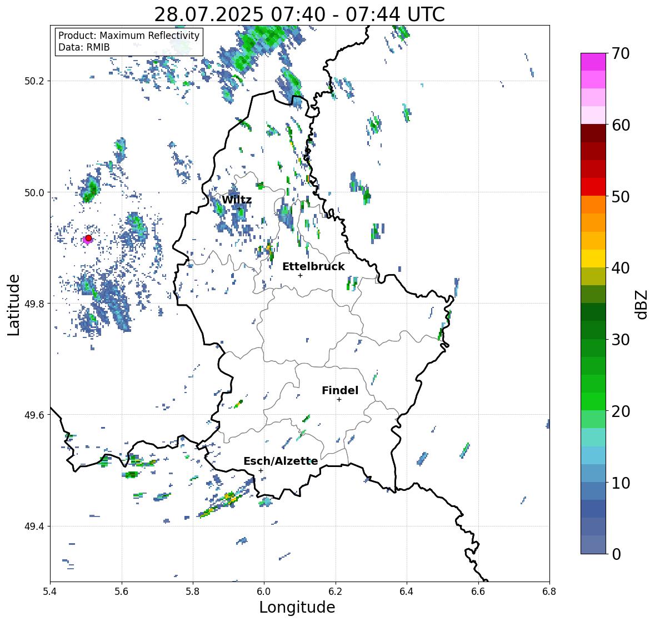Viewport: 655px width, 621px height.
Task: Click the cross marker below Findel label
Action: click(x=339, y=400)
